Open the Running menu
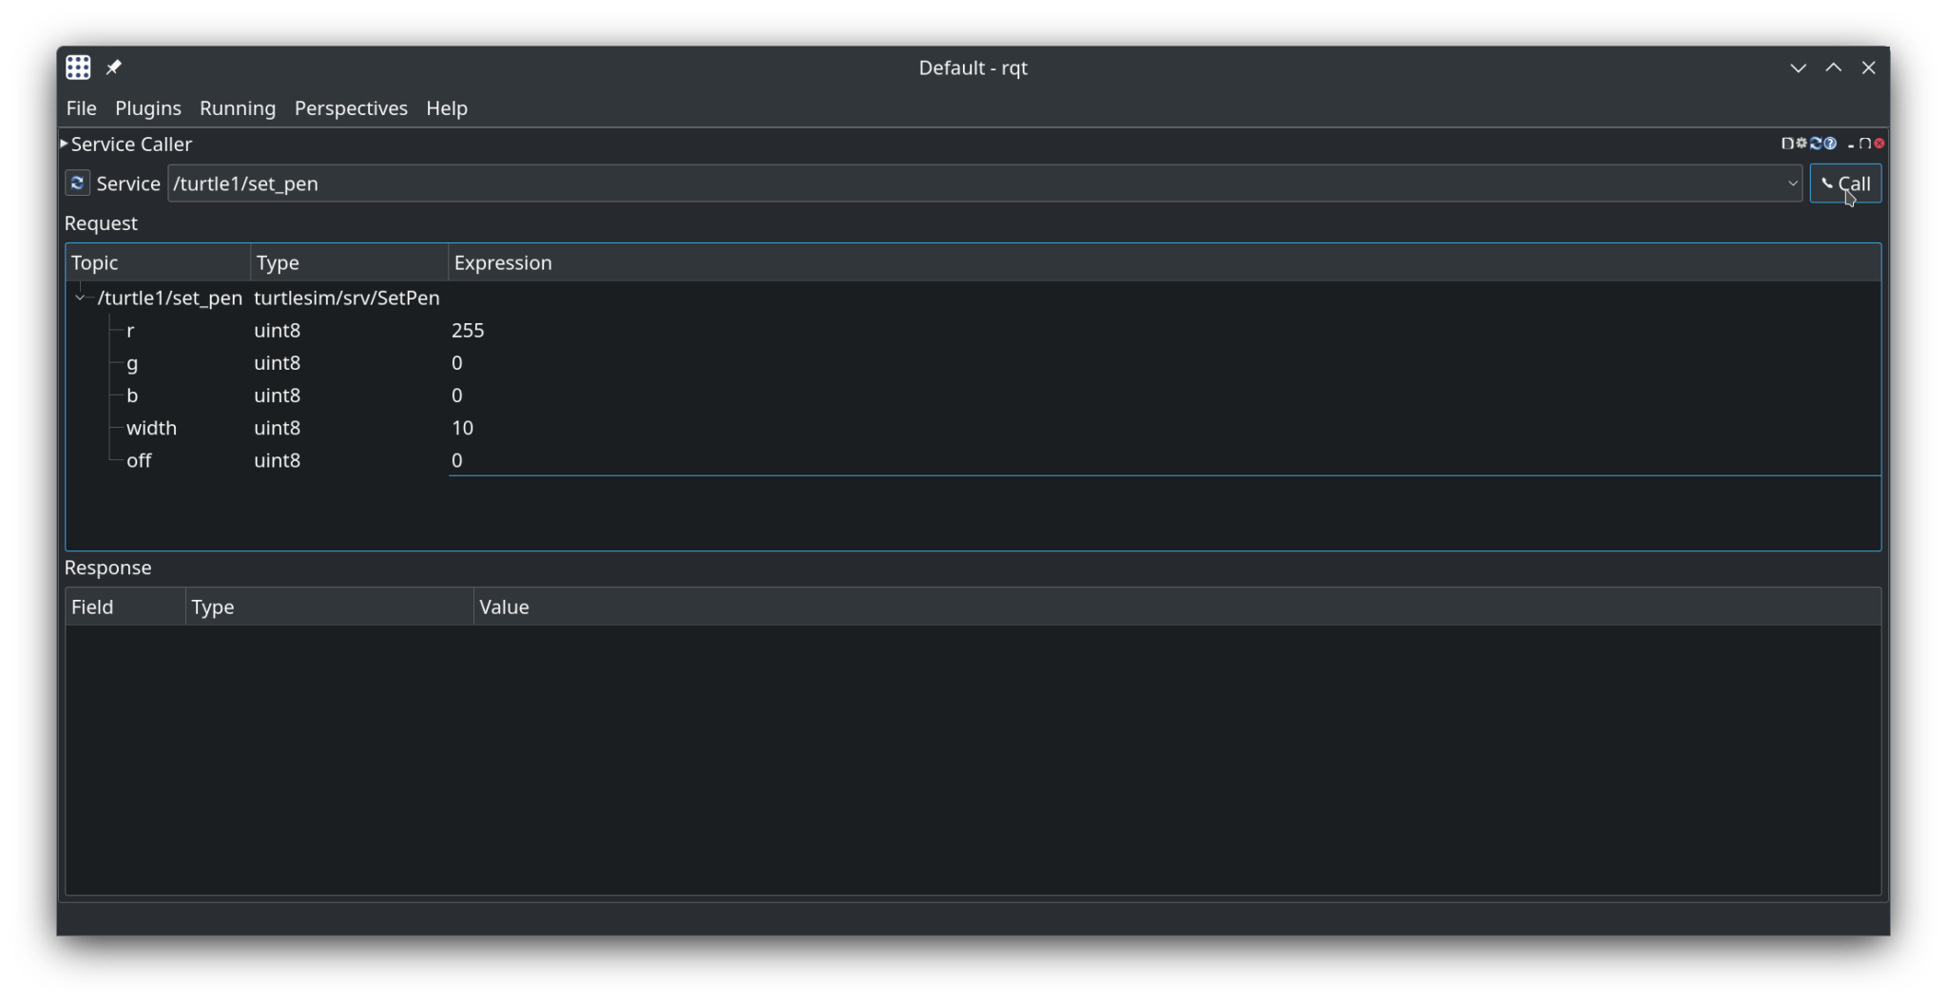The image size is (1947, 1003). coord(237,108)
